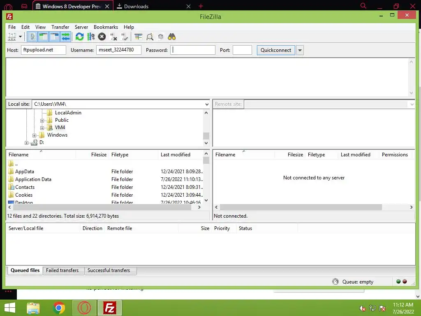This screenshot has width=421, height=316.
Task: Sort local files by Filesize header
Action: click(x=93, y=155)
